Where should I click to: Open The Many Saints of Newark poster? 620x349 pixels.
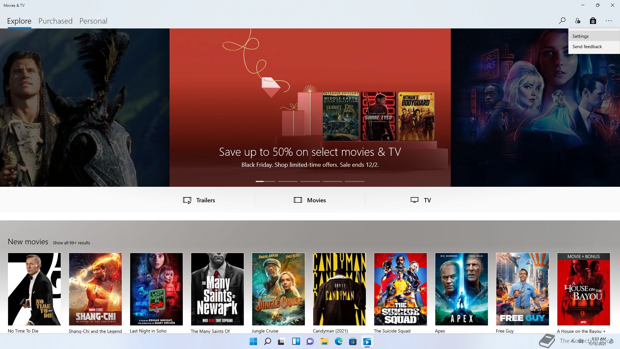tap(217, 289)
